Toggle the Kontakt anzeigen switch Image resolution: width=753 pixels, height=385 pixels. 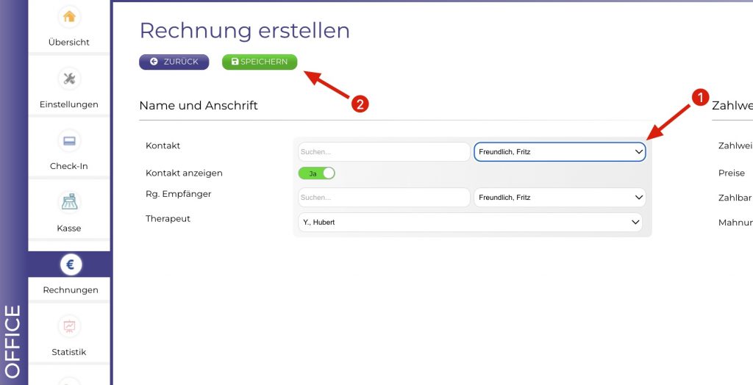click(x=316, y=173)
